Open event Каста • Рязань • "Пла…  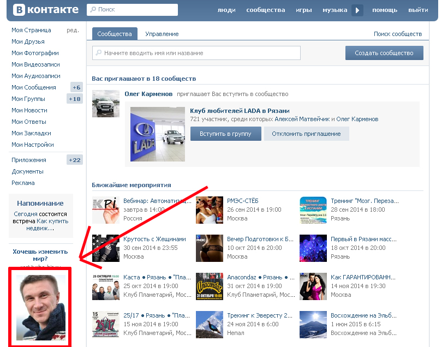coord(157,277)
